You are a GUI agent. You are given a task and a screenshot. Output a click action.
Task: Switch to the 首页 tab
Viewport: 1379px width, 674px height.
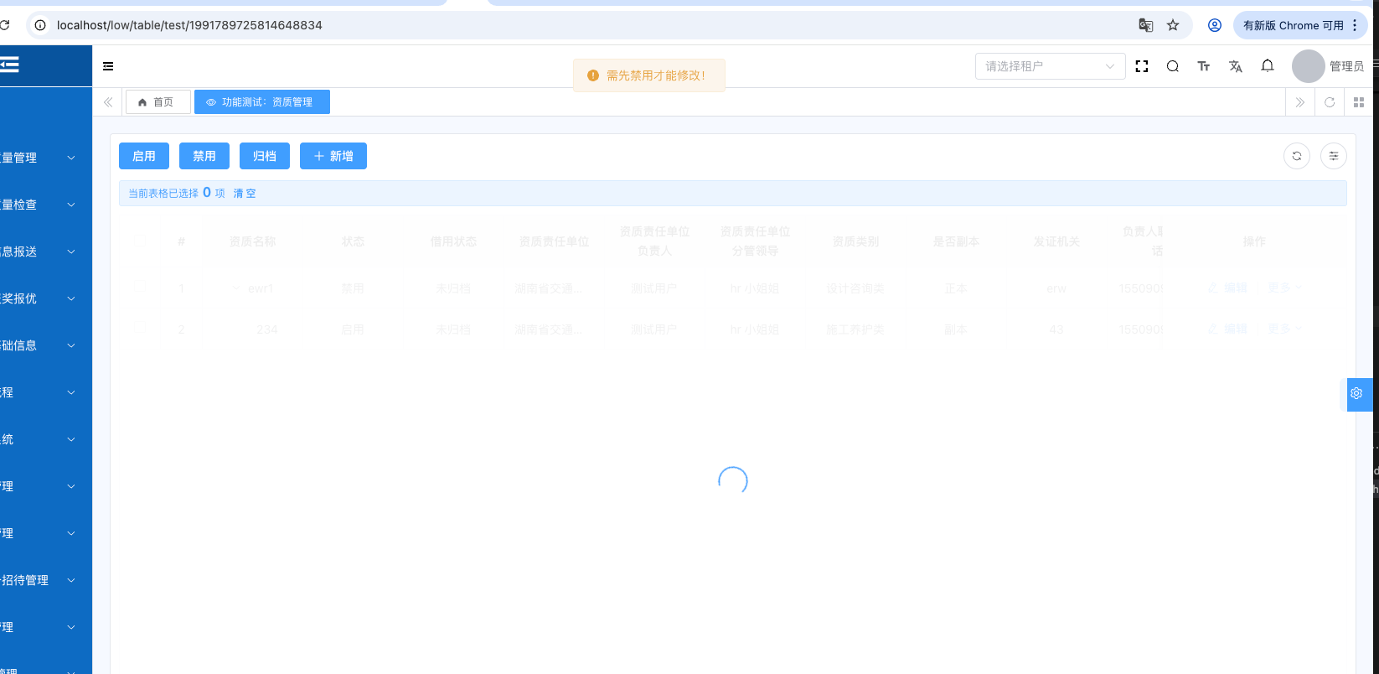coord(158,102)
